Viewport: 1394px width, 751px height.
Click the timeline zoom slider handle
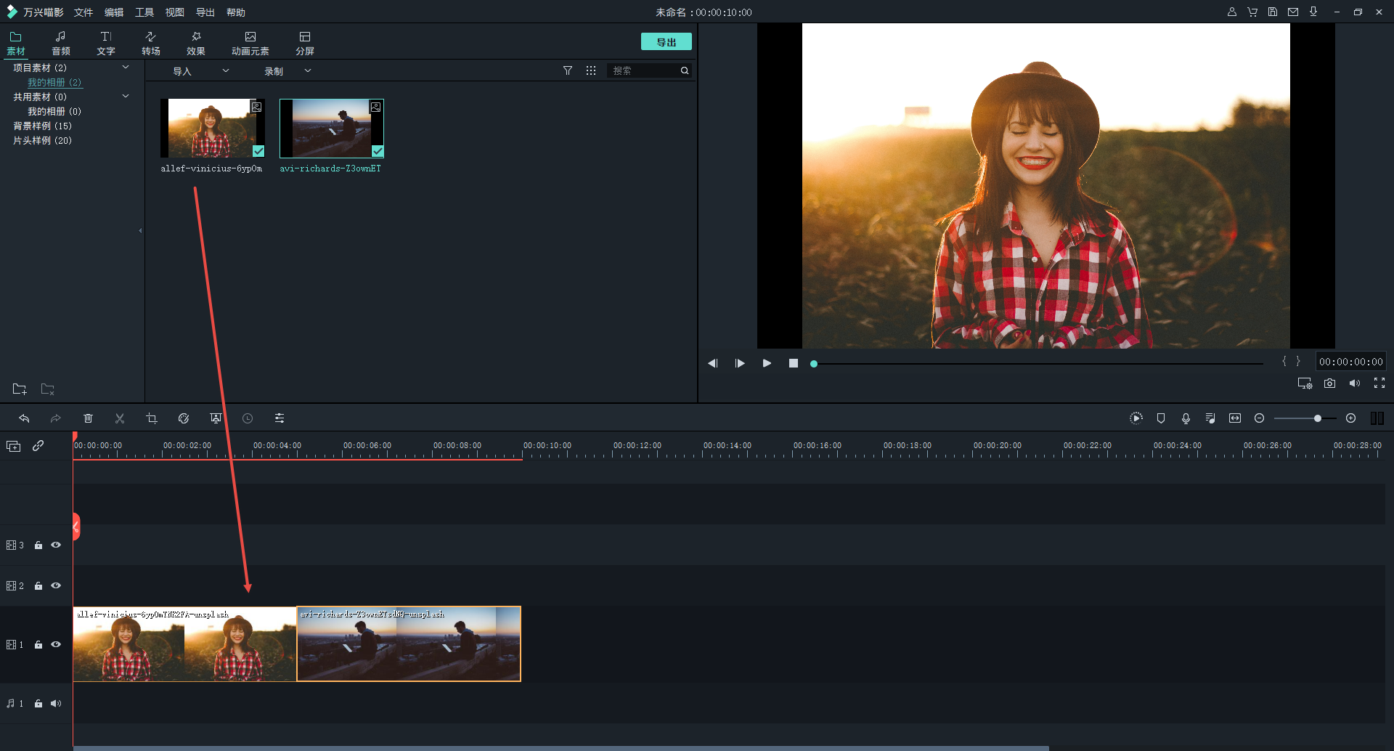point(1317,418)
